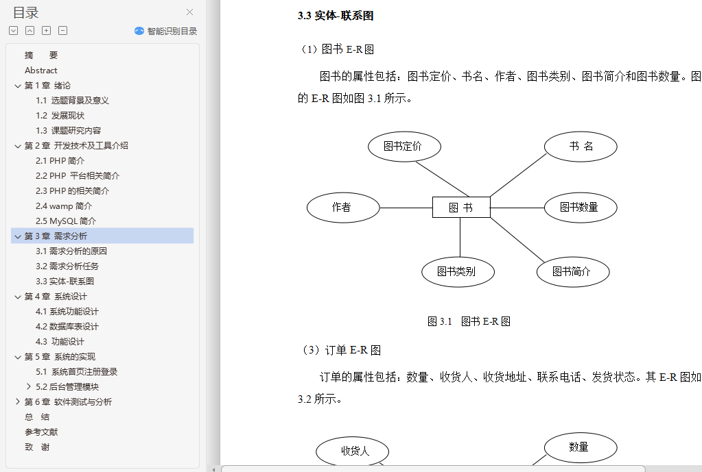Click the collapse-all up-arrow icon in outline toolbar
702x472 pixels.
pos(30,30)
